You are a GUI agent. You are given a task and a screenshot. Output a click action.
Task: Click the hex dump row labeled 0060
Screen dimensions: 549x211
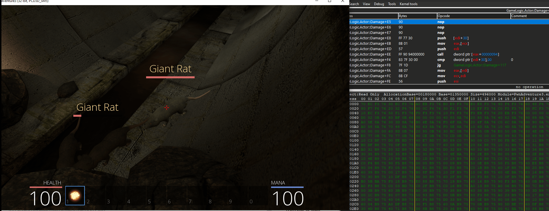(x=449, y=118)
